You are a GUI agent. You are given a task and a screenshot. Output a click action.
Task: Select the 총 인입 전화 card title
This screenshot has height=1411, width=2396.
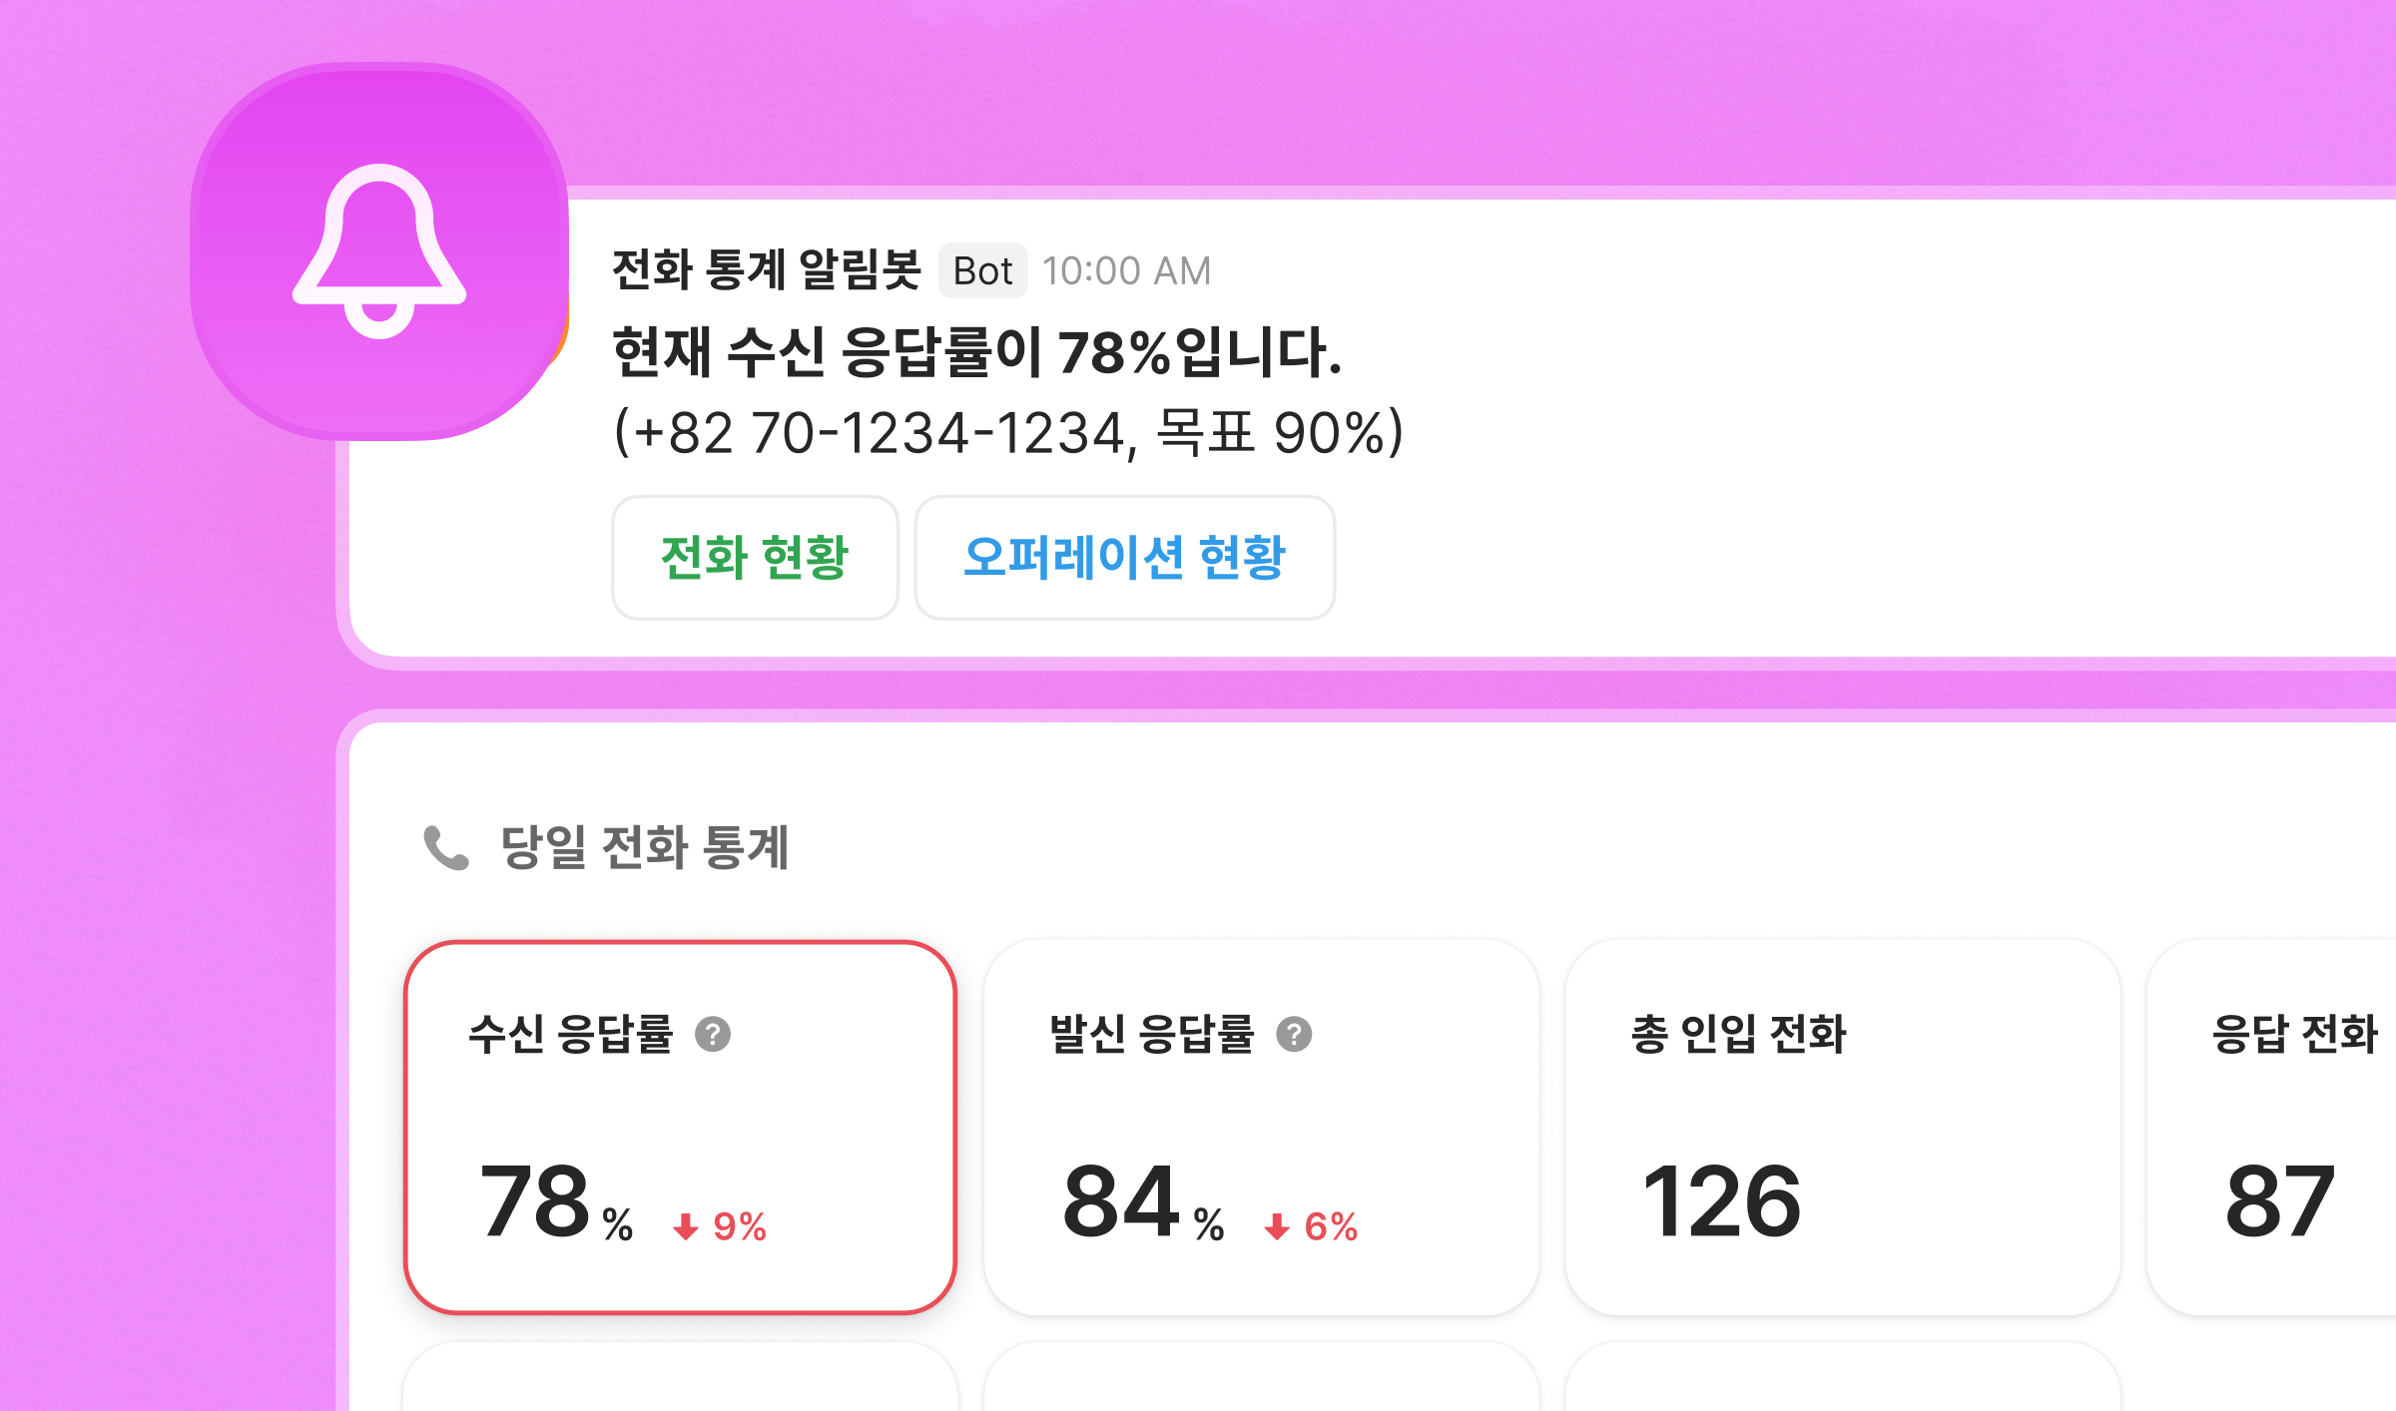pos(1738,1034)
